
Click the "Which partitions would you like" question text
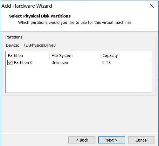pyautogui.click(x=75, y=23)
